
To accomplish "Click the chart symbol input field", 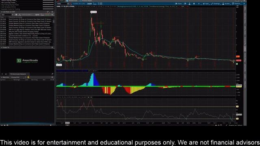I will (x=62, y=4).
